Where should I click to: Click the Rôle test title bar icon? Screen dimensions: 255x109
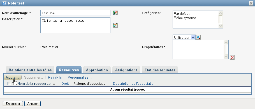tap(4, 3)
